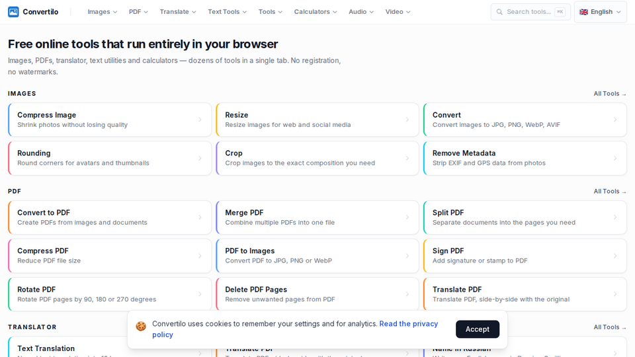Open the English language selector
Image resolution: width=635 pixels, height=357 pixels.
point(600,12)
